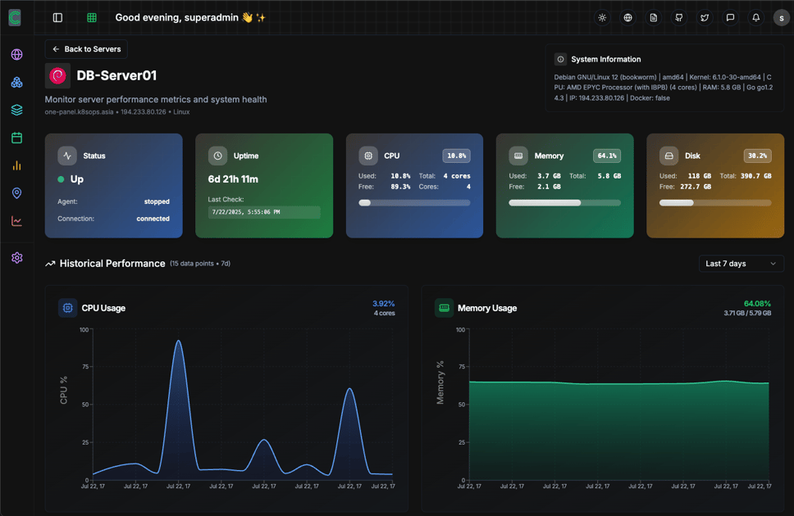The image size is (794, 516).
Task: Click the CPU usage progress bar
Action: point(414,203)
